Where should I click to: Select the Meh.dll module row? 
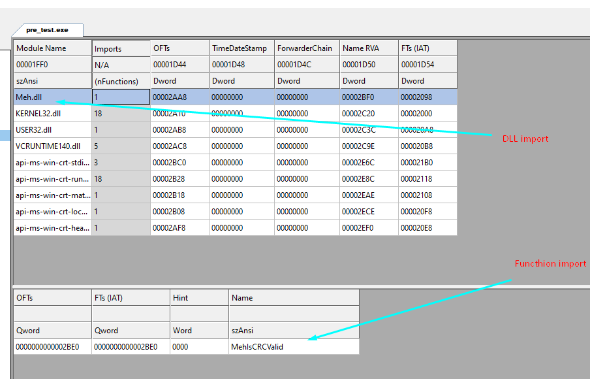(x=28, y=97)
